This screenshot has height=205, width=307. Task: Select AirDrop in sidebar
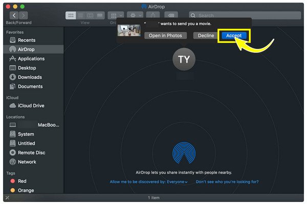33,49
